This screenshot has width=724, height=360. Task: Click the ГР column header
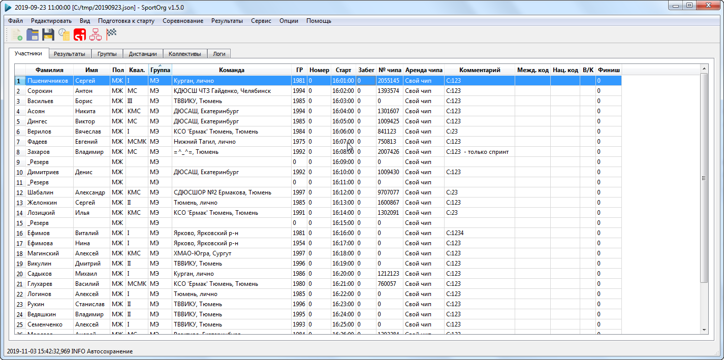[x=299, y=70]
